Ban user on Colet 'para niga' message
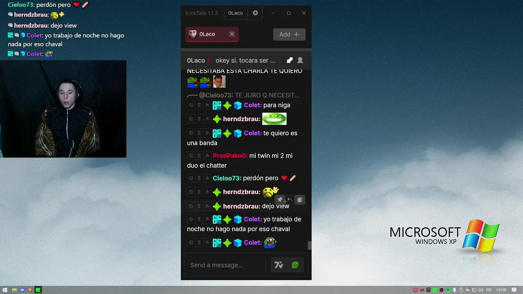Image resolution: width=523 pixels, height=294 pixels. 191,105
